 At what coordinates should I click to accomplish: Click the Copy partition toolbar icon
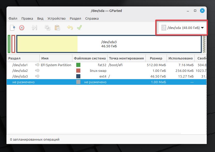click(x=48, y=28)
